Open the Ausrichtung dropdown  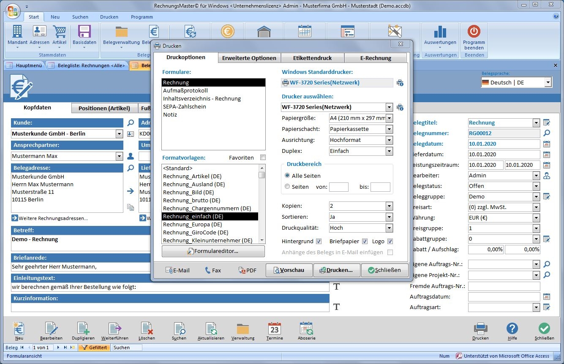click(x=389, y=140)
